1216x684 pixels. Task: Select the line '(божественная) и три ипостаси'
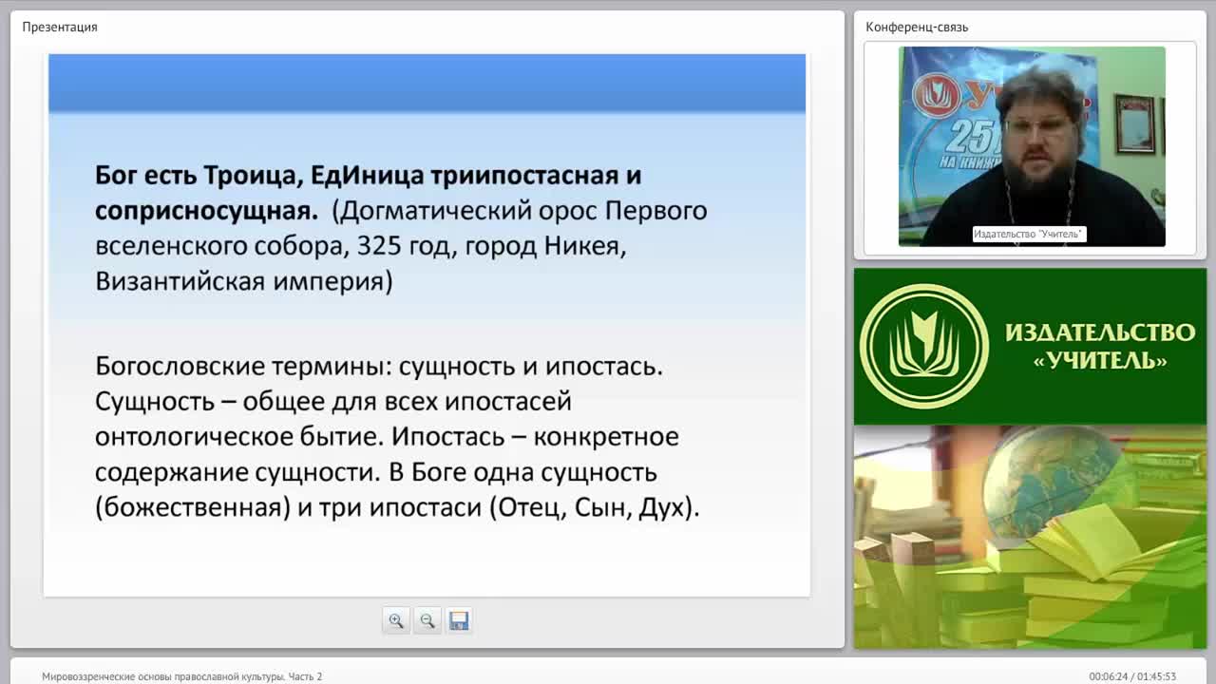click(289, 507)
